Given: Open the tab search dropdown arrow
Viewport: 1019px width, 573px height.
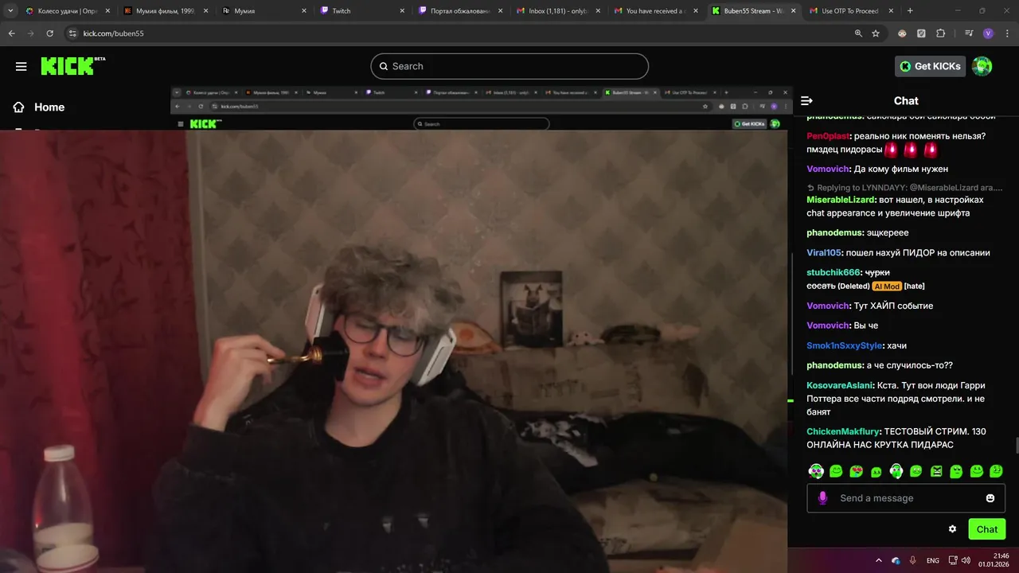Looking at the screenshot, I should (10, 11).
